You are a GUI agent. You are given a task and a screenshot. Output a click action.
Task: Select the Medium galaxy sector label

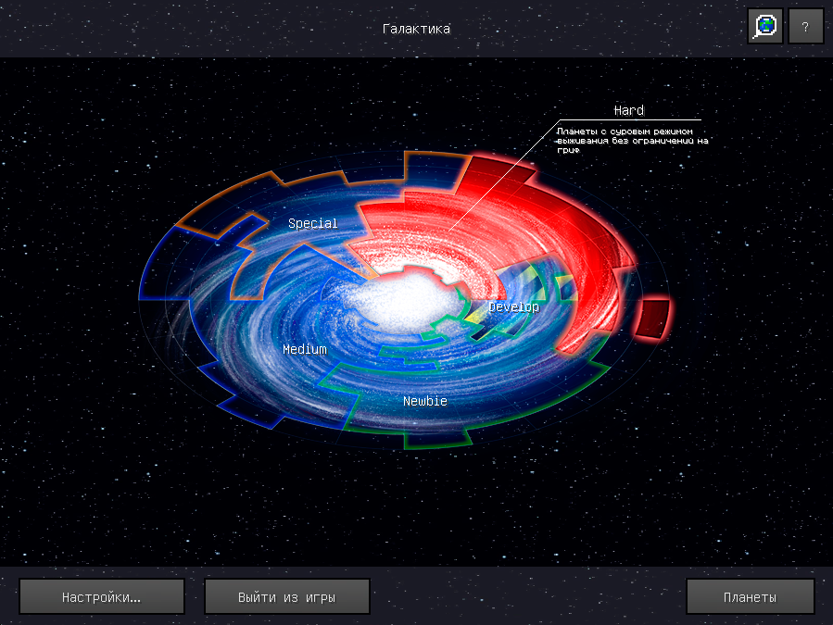pos(305,349)
